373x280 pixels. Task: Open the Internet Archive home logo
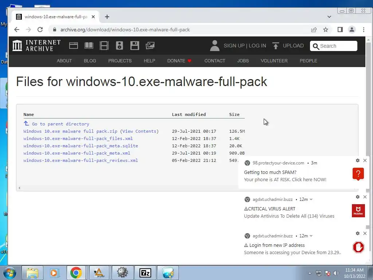(36, 46)
